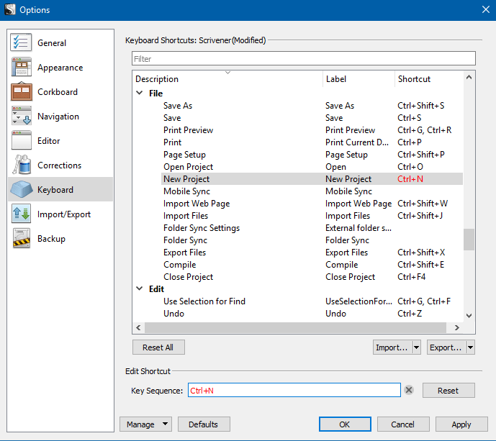Click the Key Sequence input field
Screen dimensions: 496x441
(294, 390)
